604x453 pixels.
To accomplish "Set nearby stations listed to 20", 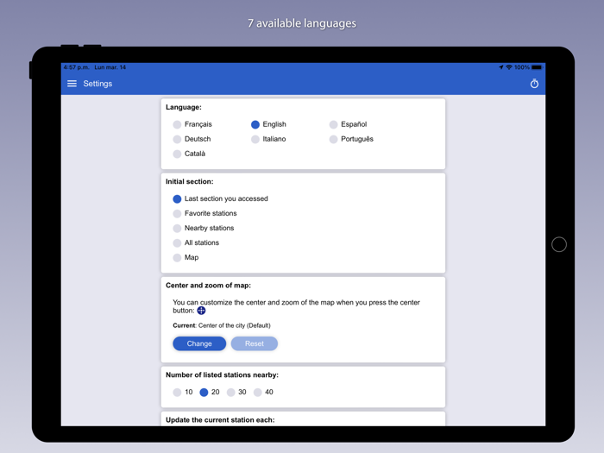I will 210,392.
